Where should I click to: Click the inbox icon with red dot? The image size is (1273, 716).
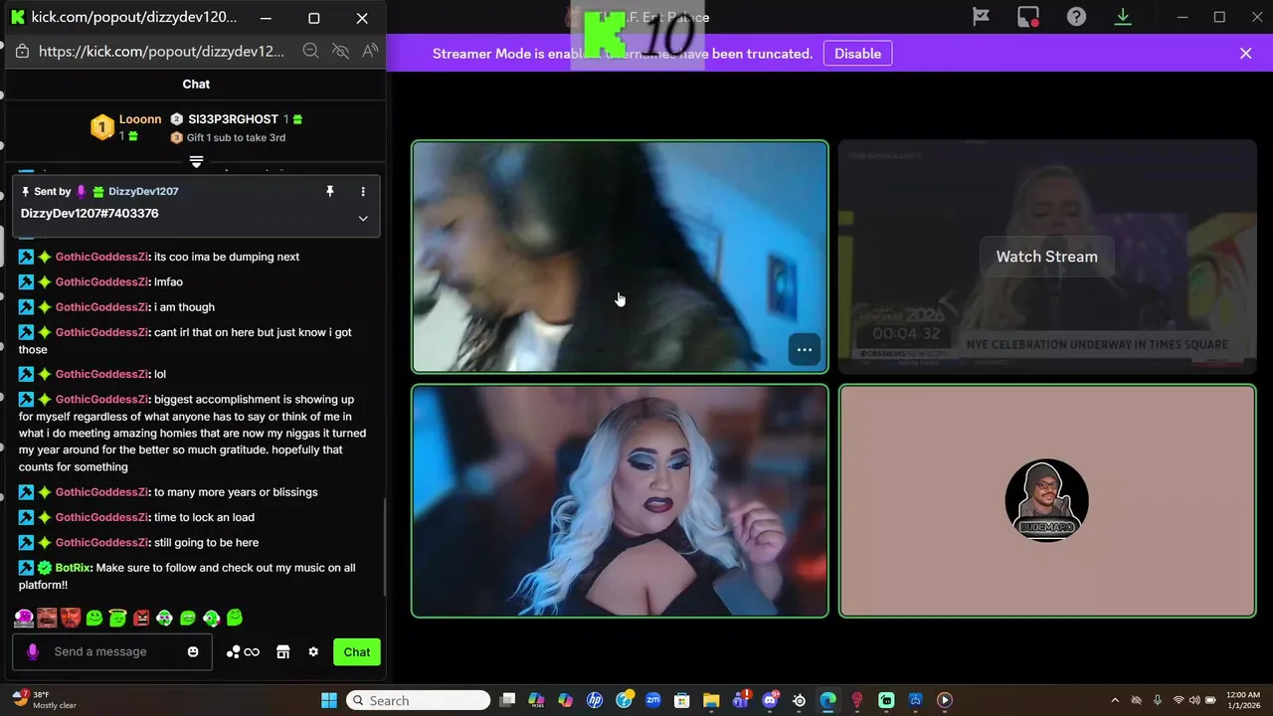(1028, 17)
